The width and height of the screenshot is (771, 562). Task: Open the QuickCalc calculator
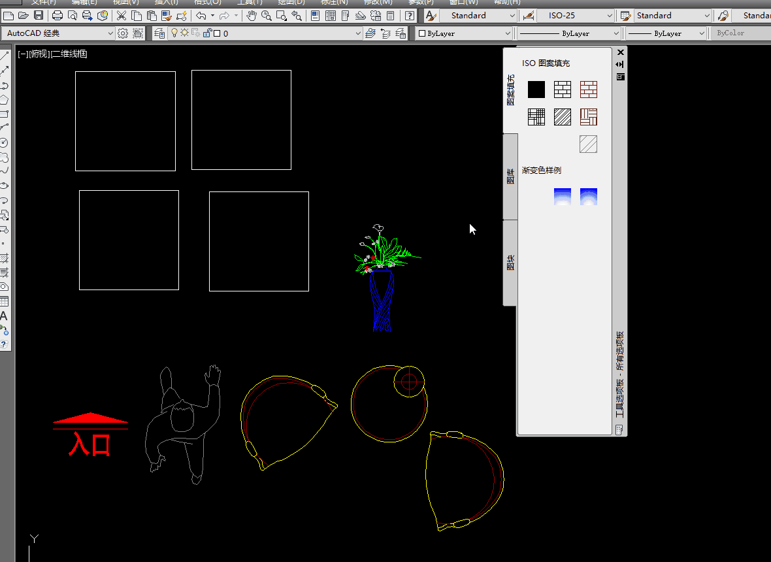[x=391, y=16]
